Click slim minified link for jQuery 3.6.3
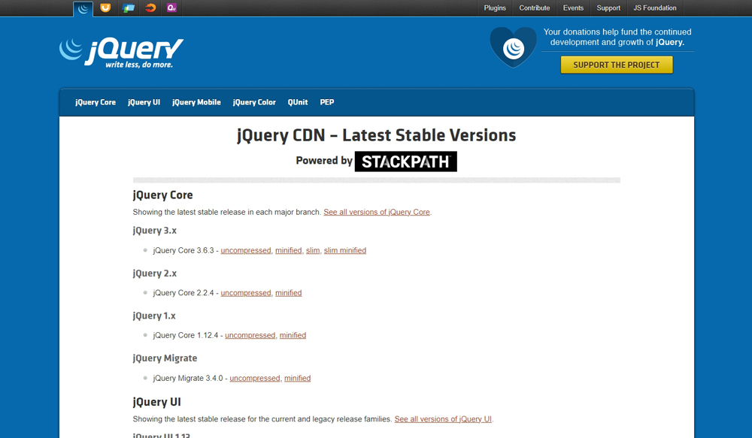This screenshot has height=438, width=752. [x=345, y=250]
